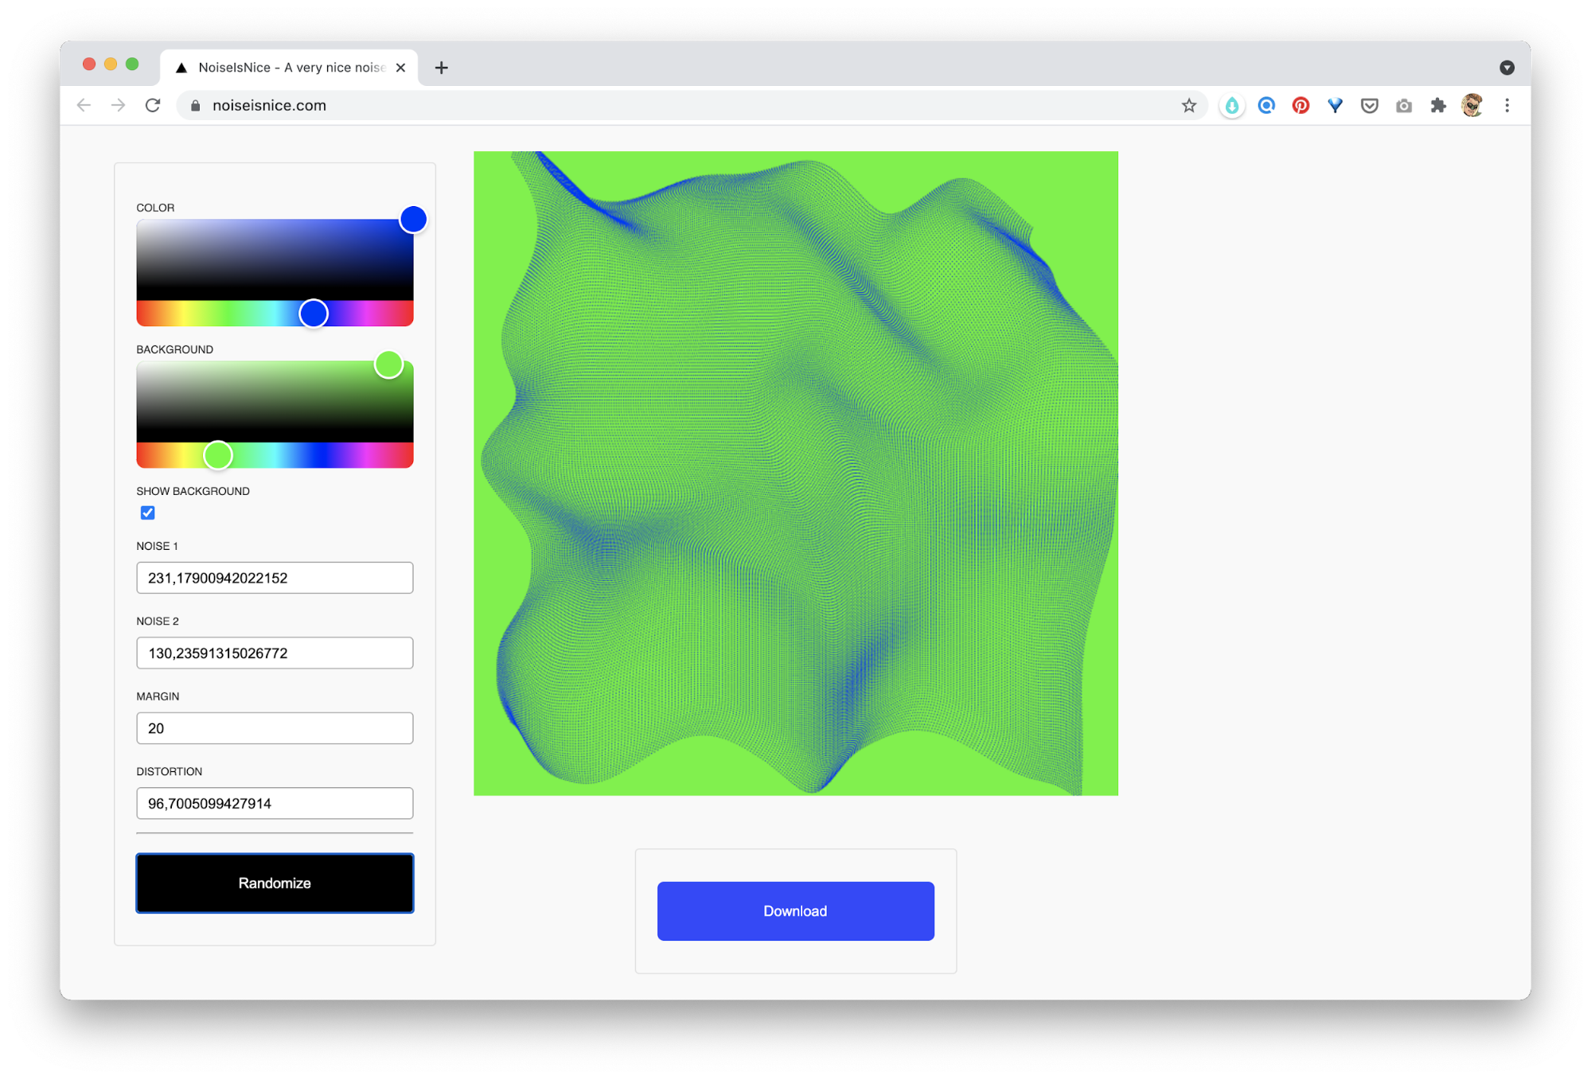Viewport: 1591px width, 1080px height.
Task: Reload the noiseisnice.com page
Action: pos(153,105)
